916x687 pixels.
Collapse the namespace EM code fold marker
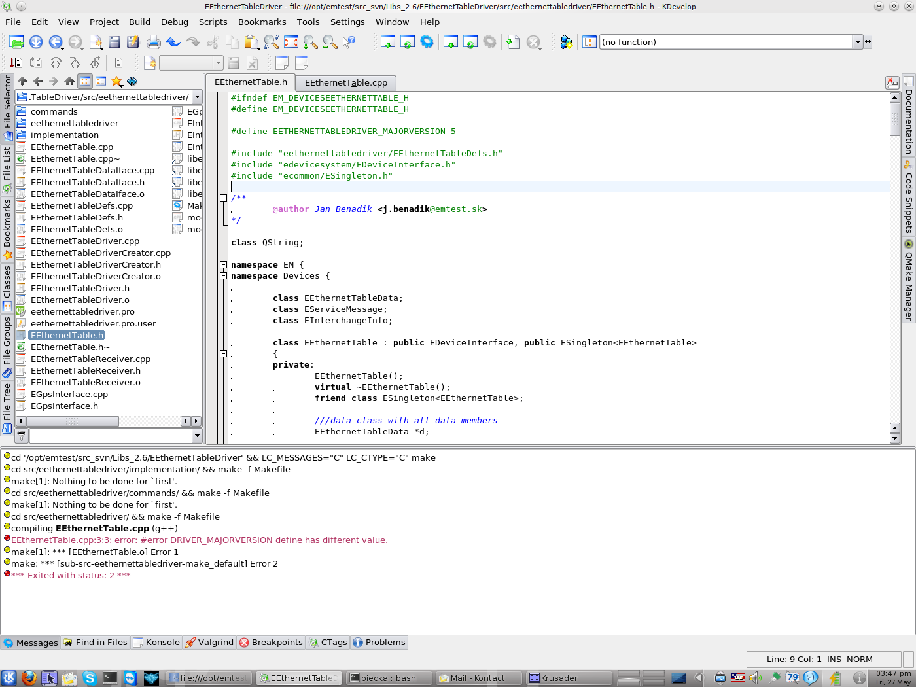tap(223, 265)
